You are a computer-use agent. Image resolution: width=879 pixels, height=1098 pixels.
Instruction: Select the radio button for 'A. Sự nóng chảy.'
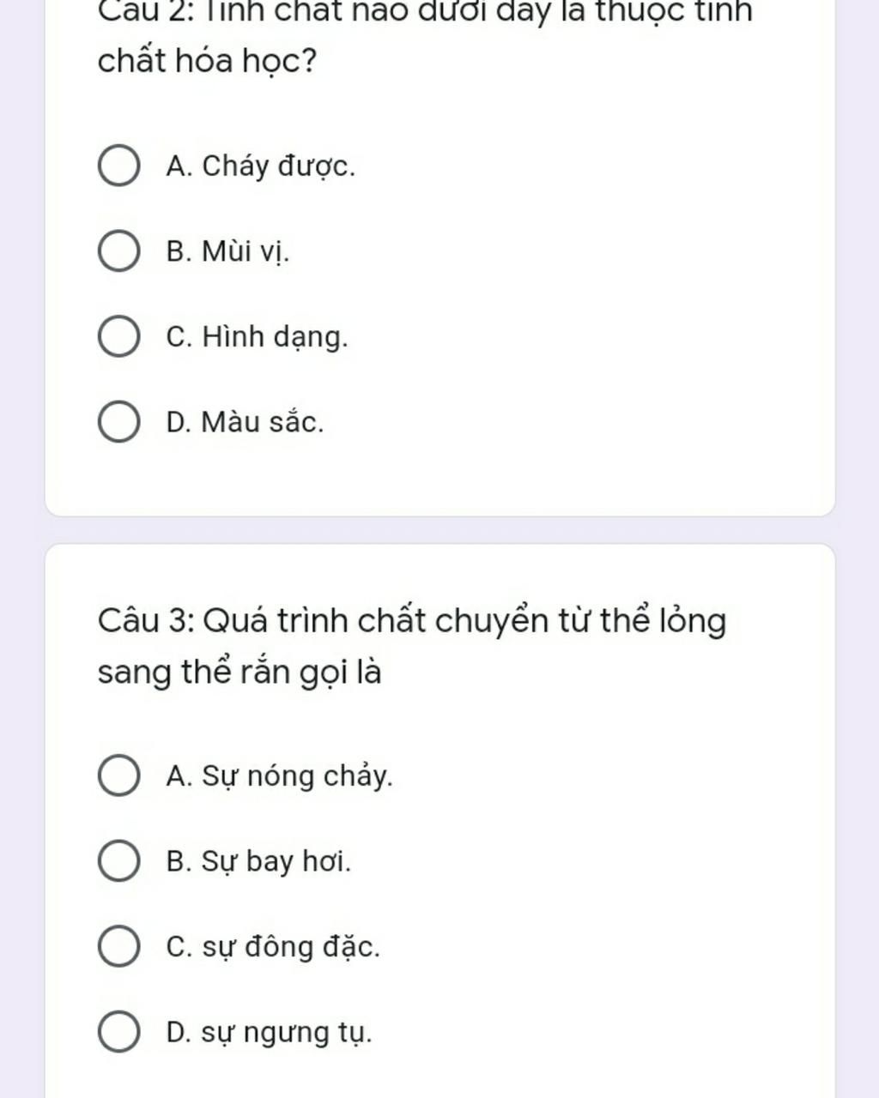(118, 775)
